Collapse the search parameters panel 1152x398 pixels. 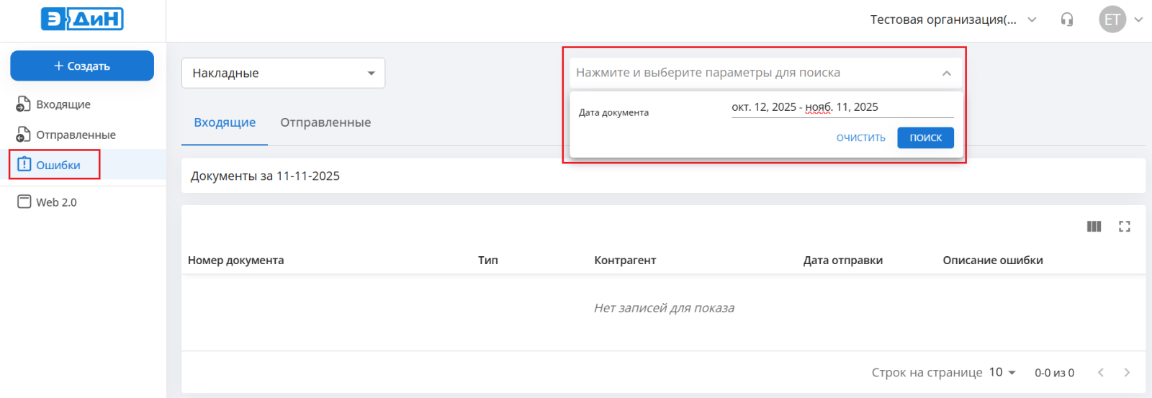(x=946, y=73)
